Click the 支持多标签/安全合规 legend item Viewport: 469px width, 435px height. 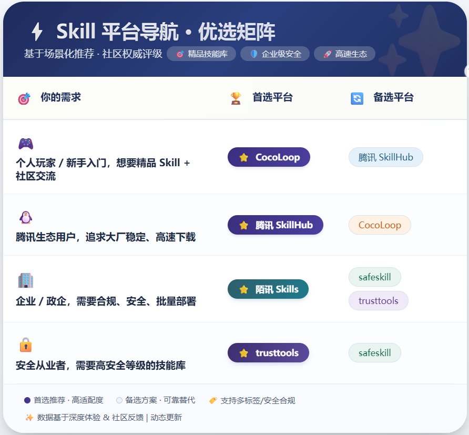(x=253, y=400)
